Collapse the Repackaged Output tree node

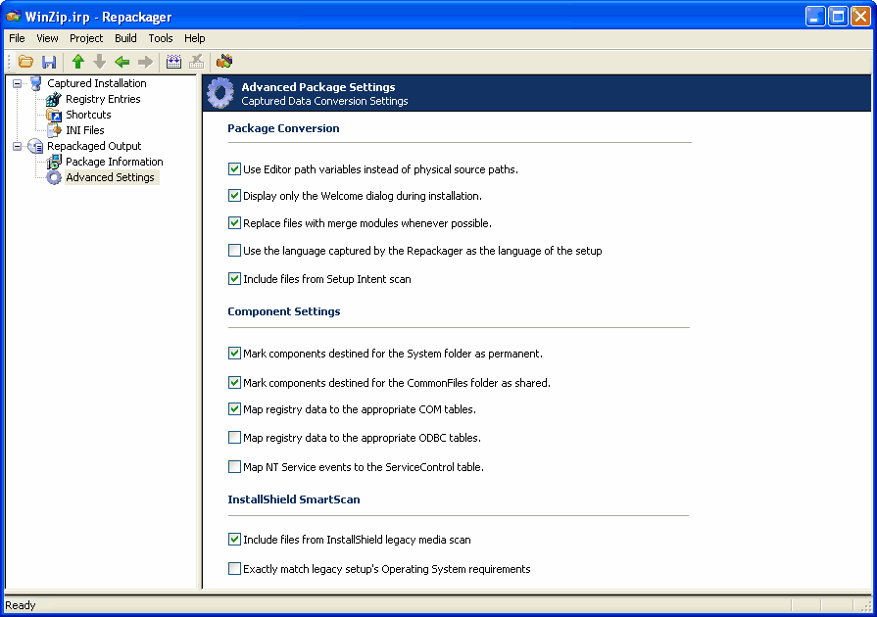click(x=18, y=146)
